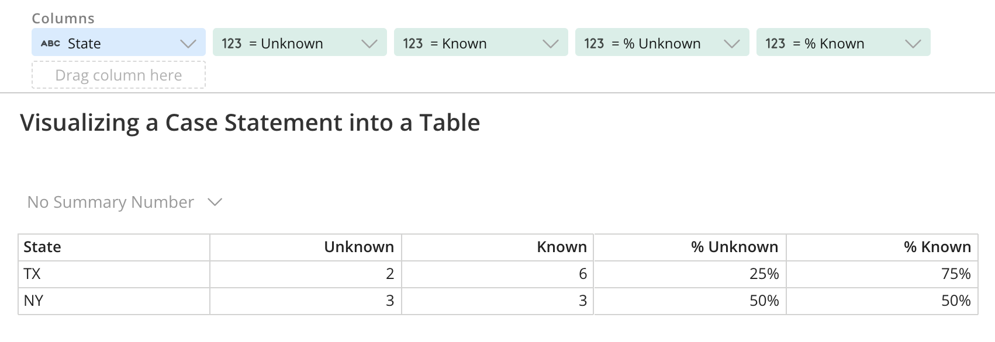Select the NY row cell
995x342 pixels.
(x=33, y=301)
